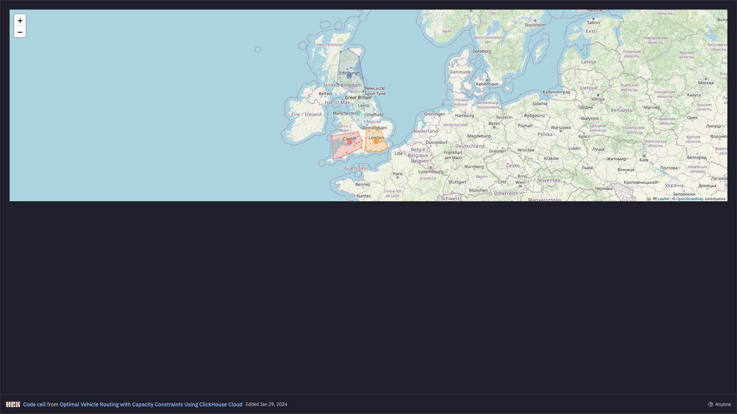
Task: Select the Hex logo icon
Action: [x=13, y=404]
